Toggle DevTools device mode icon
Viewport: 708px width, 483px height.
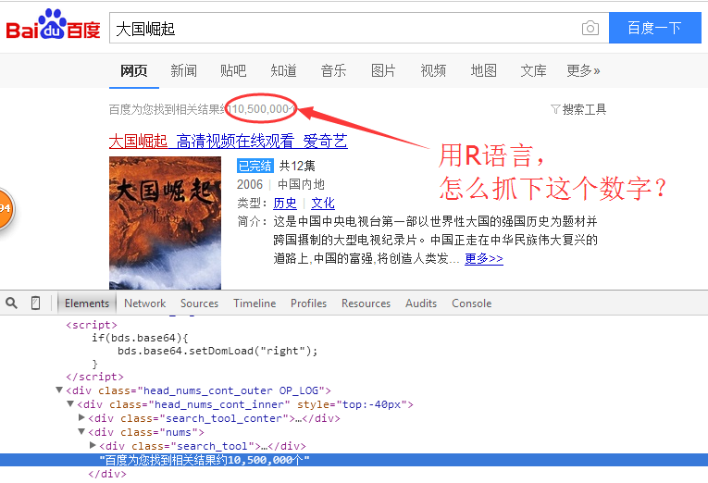(x=35, y=303)
